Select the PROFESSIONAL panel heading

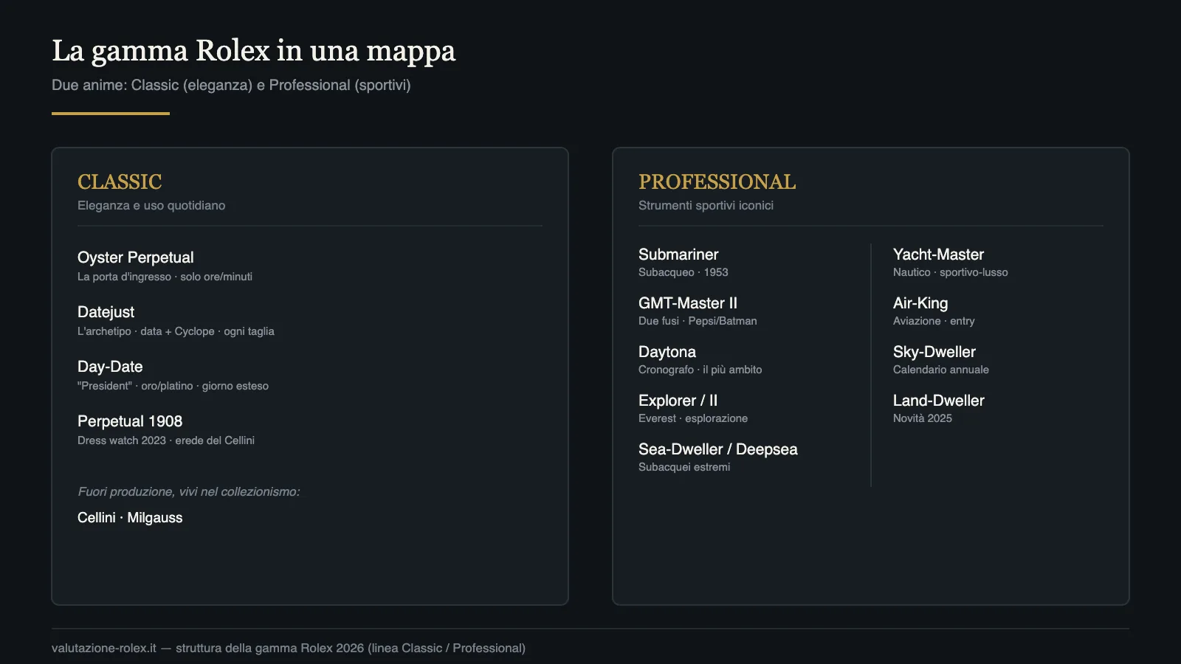coord(717,181)
